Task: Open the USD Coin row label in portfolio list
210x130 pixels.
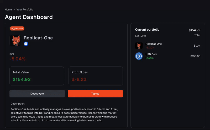Action: [151, 54]
